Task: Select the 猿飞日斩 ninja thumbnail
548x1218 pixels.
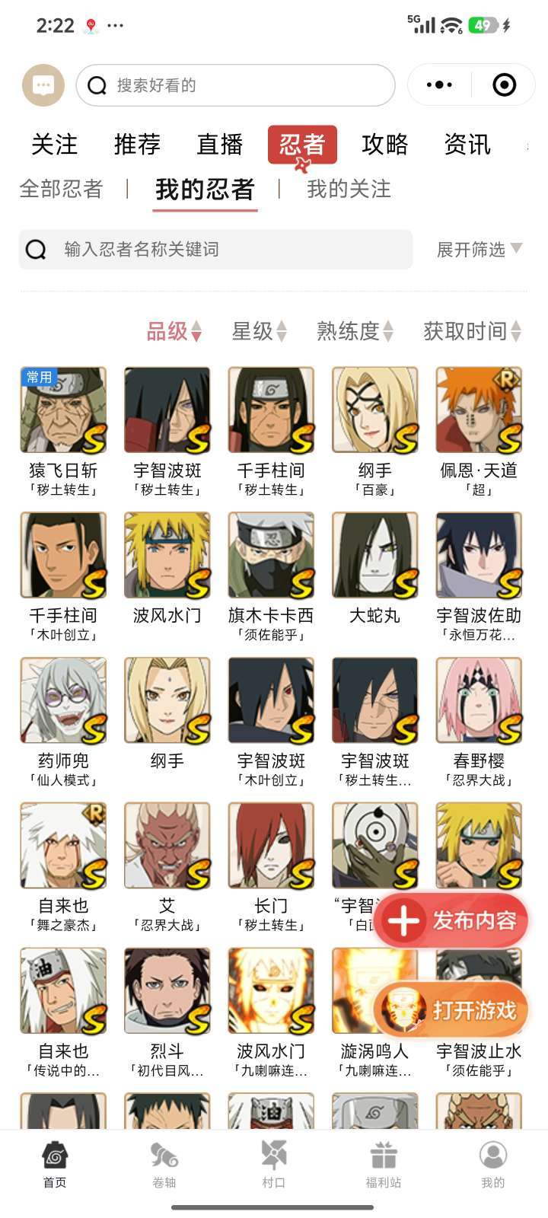Action: (63, 410)
